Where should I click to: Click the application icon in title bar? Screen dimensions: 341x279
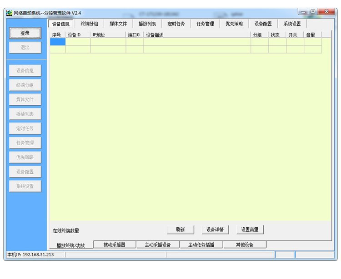[9, 13]
